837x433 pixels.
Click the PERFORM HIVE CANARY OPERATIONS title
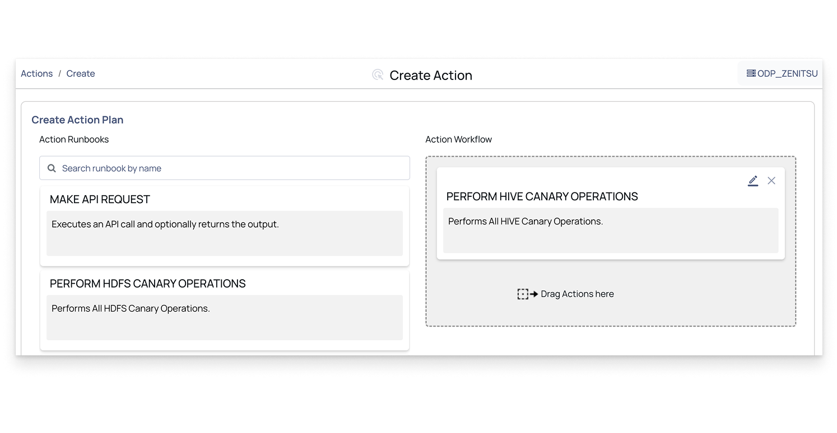(x=542, y=197)
